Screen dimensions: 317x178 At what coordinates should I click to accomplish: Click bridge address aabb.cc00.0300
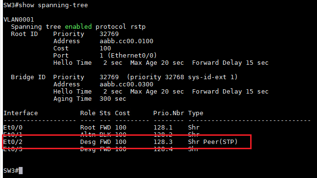[127, 84]
